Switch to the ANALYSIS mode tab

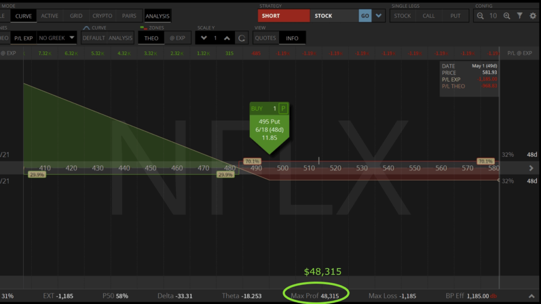(x=157, y=16)
